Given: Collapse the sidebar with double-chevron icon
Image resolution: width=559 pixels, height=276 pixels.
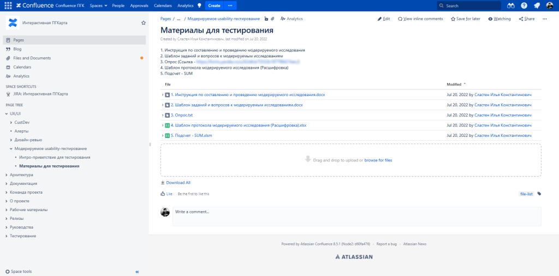Looking at the screenshot, I should pyautogui.click(x=137, y=272).
